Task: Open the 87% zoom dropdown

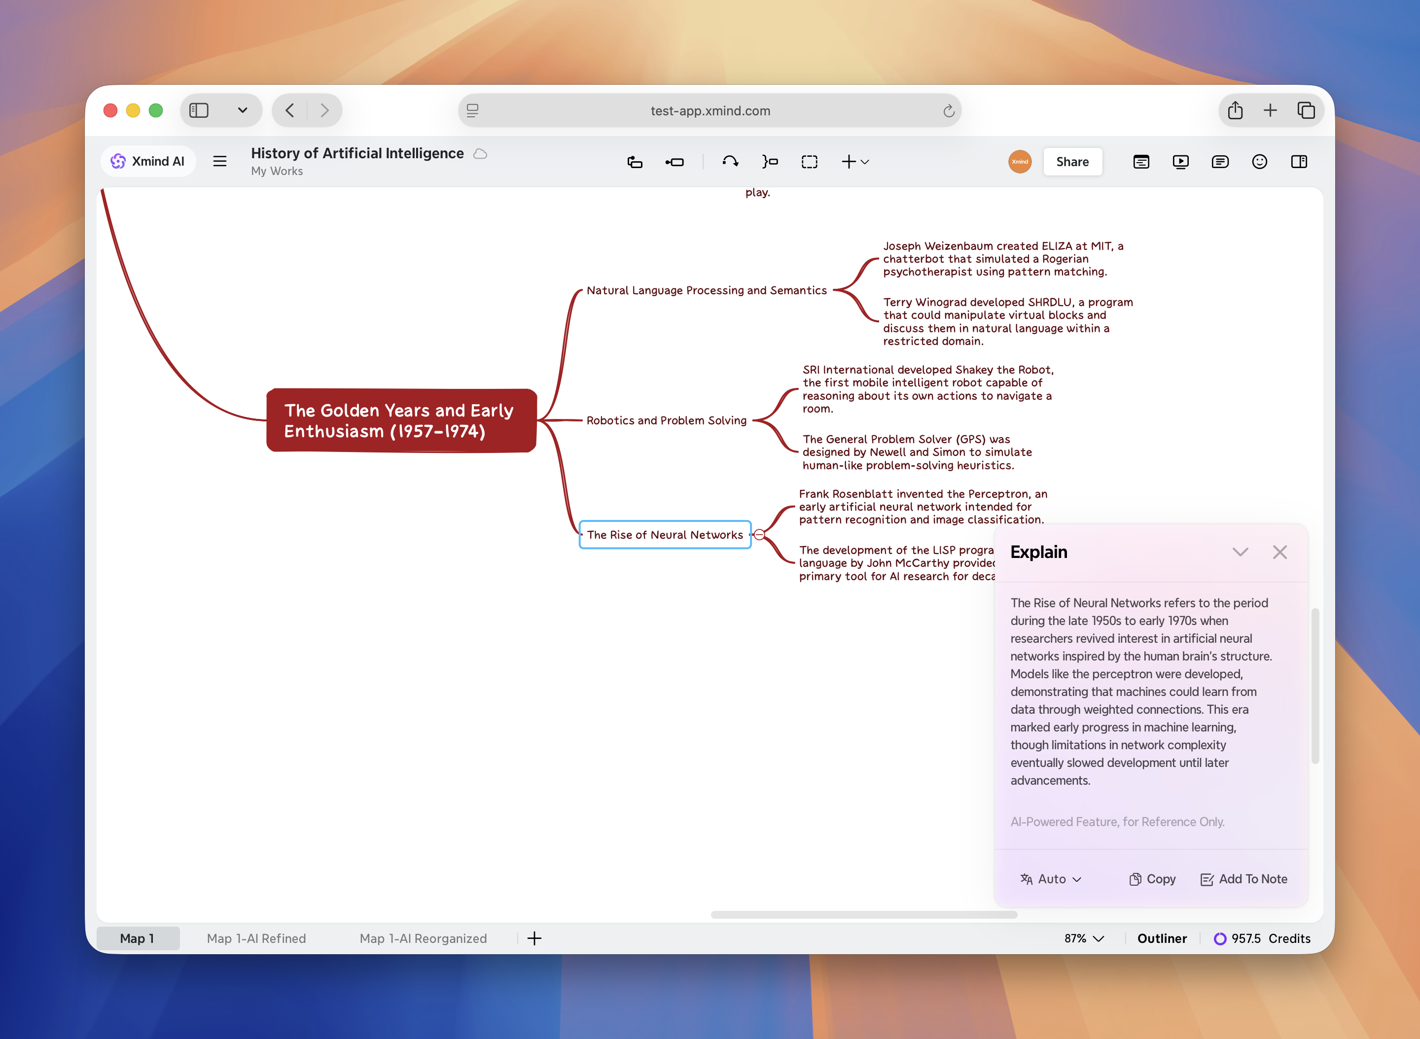Action: pos(1084,938)
